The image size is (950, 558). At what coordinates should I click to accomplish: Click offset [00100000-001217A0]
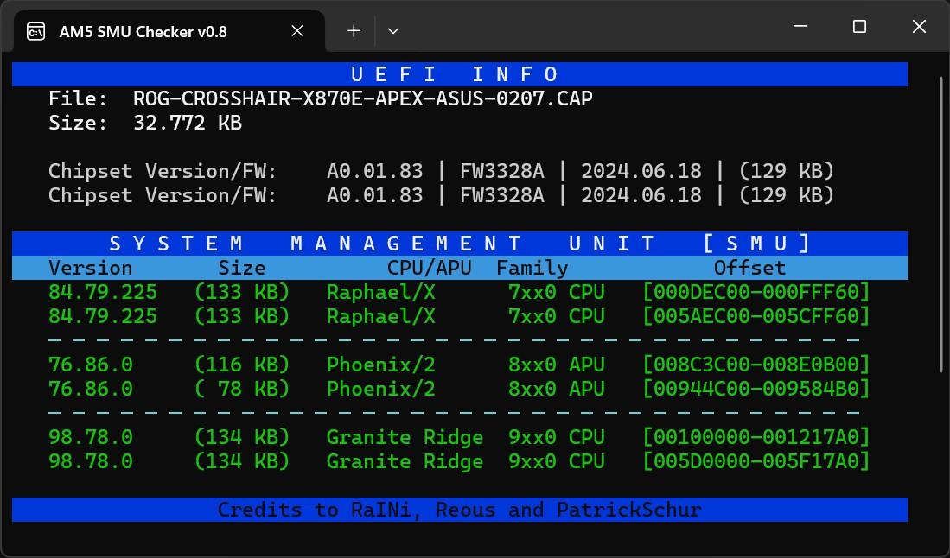(756, 437)
